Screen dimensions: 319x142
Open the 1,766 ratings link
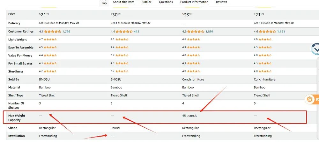(66, 32)
